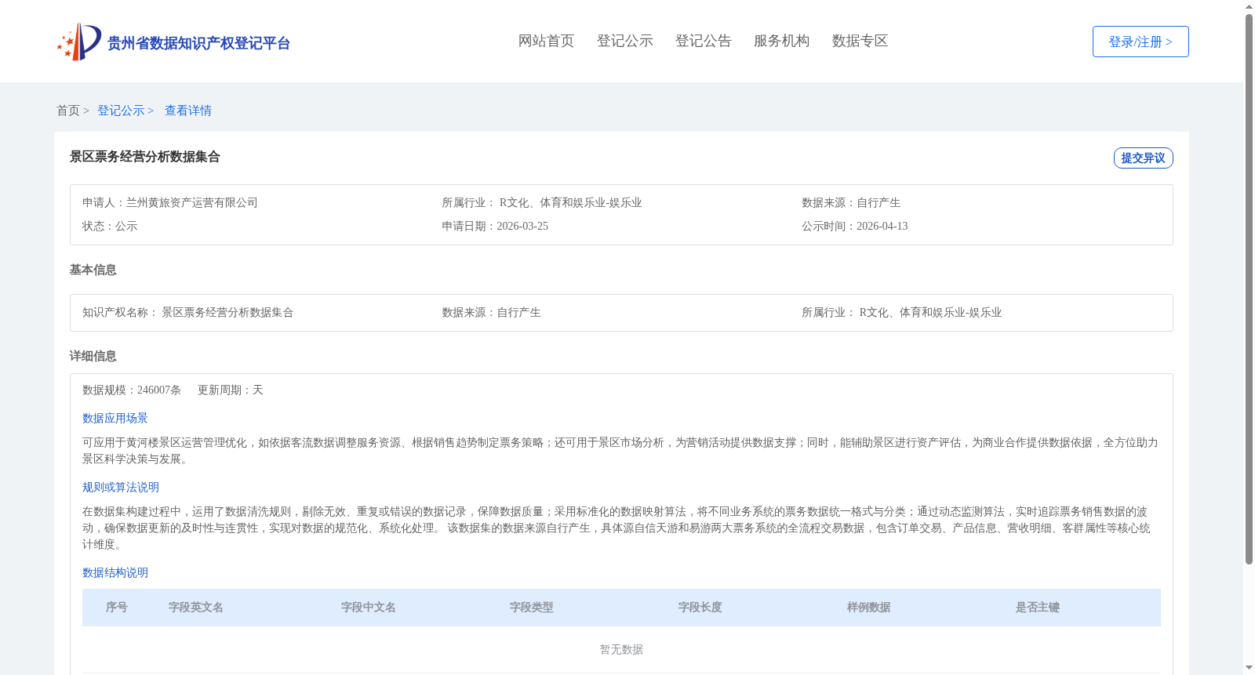Click 数据应用场景 section heading
This screenshot has height=675, width=1255.
point(115,418)
